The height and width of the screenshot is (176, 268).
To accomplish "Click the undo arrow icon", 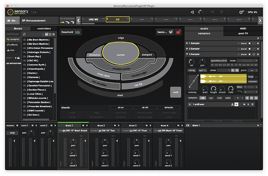I will 212,12.
